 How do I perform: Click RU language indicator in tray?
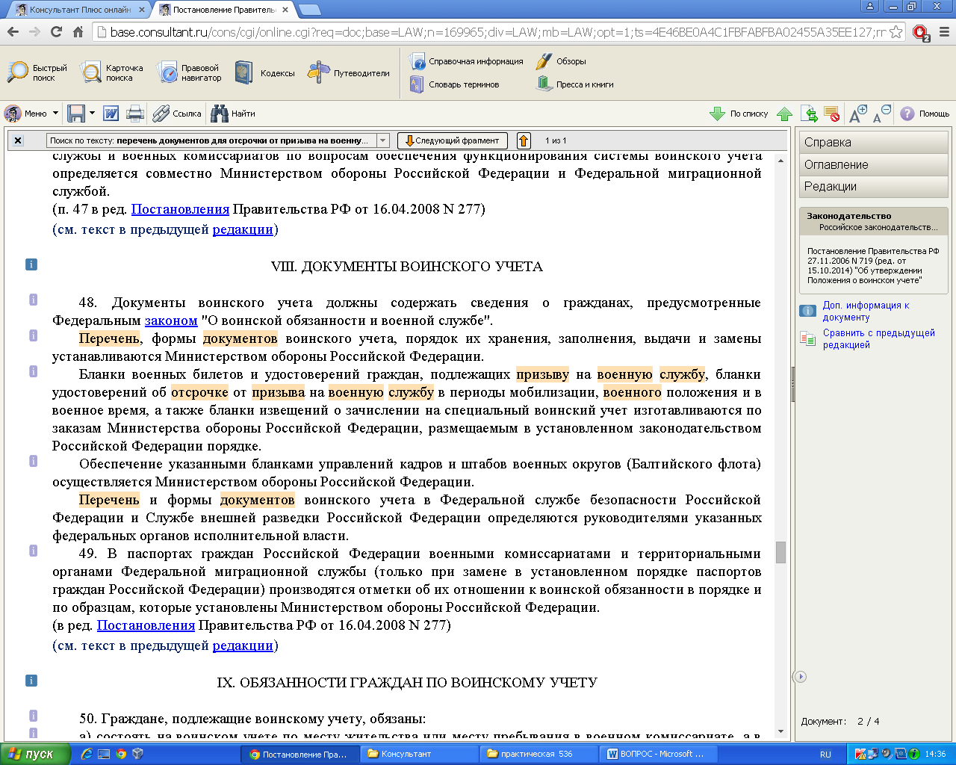825,754
